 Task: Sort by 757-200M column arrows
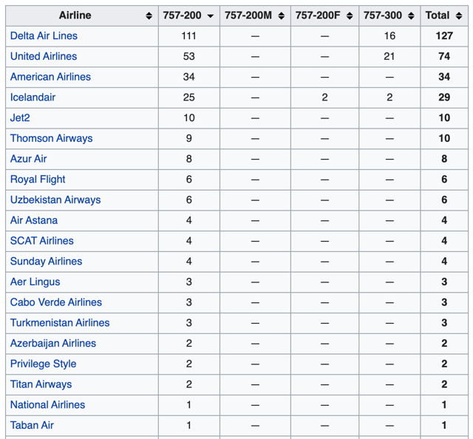click(282, 16)
